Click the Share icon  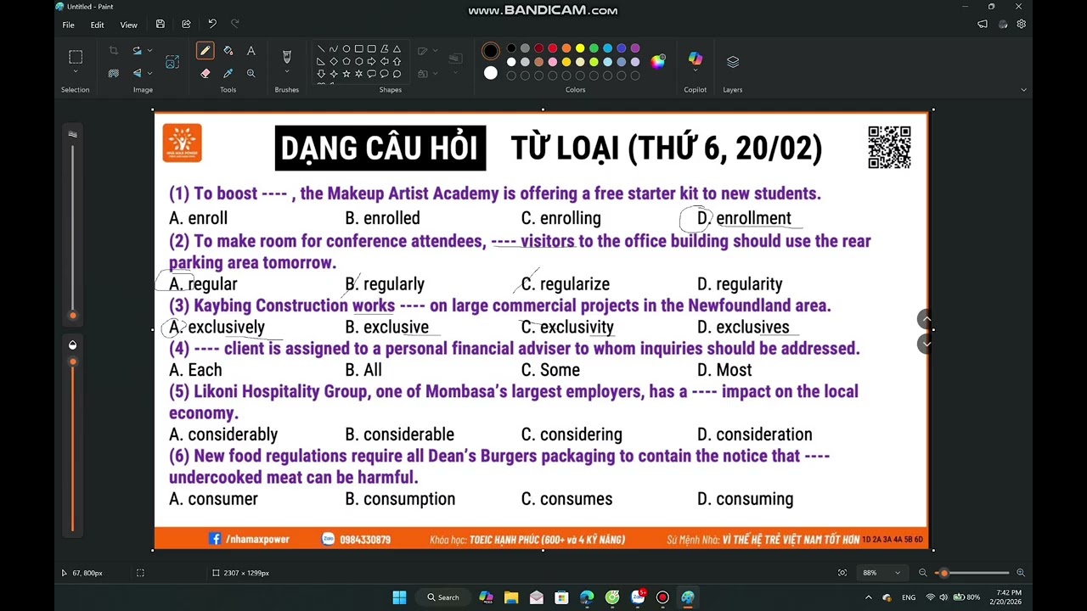186,25
